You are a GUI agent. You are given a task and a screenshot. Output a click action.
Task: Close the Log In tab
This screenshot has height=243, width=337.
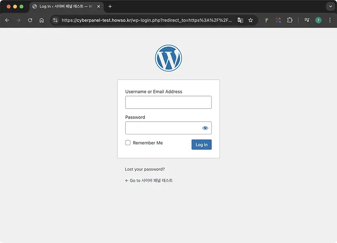coord(99,6)
